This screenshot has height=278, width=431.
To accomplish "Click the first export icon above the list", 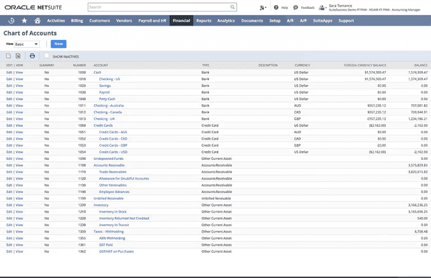I will (8, 56).
